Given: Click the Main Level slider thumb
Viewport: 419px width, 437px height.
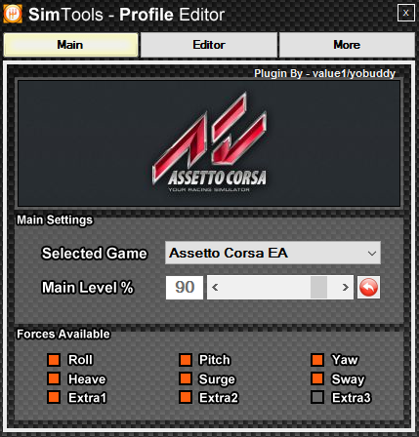Looking at the screenshot, I should pos(318,287).
